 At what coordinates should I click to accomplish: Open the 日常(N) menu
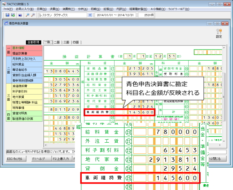(42, 9)
